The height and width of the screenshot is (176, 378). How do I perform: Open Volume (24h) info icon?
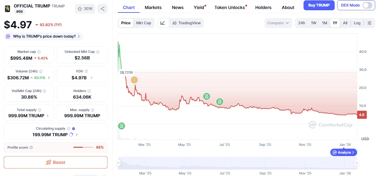click(41, 72)
